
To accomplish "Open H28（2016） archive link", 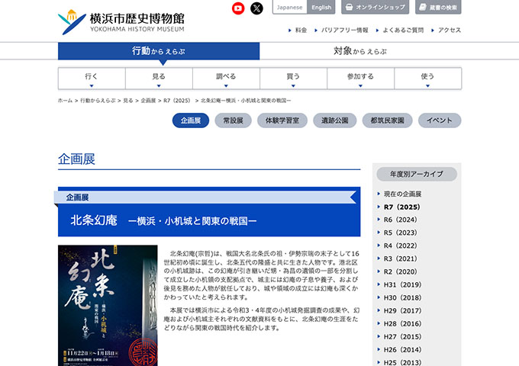I will pyautogui.click(x=402, y=323).
